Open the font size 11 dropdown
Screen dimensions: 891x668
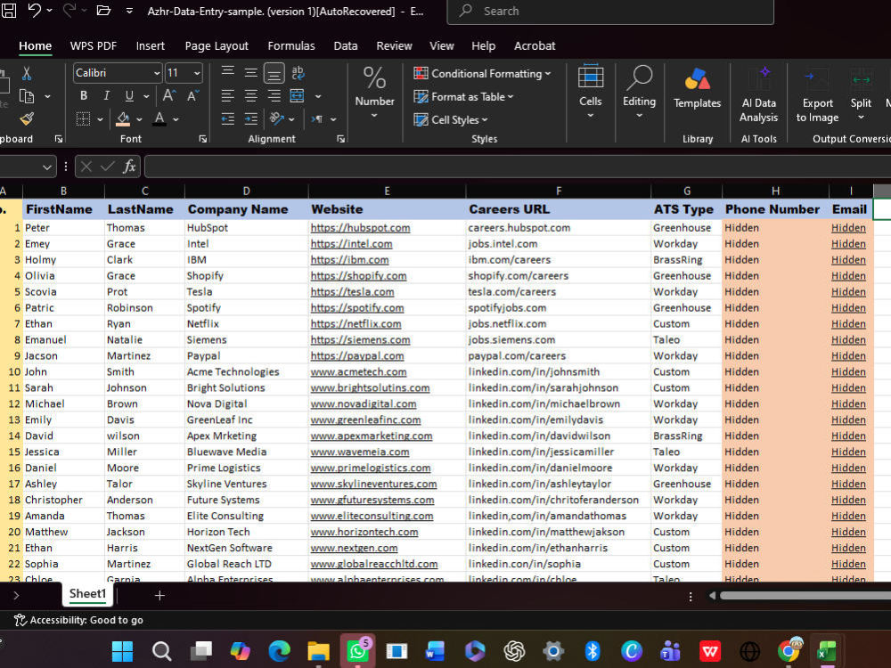(x=197, y=73)
